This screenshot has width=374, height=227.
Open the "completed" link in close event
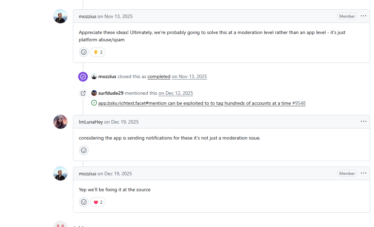click(x=159, y=76)
